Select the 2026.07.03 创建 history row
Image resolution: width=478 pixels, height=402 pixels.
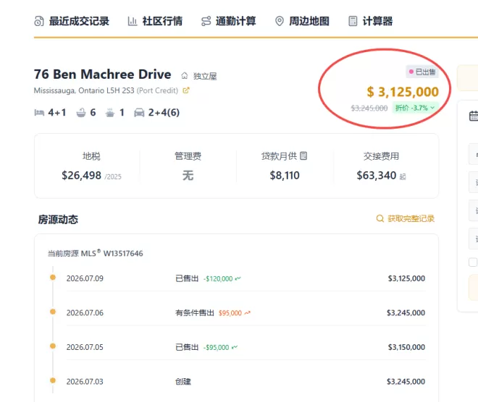246,382
